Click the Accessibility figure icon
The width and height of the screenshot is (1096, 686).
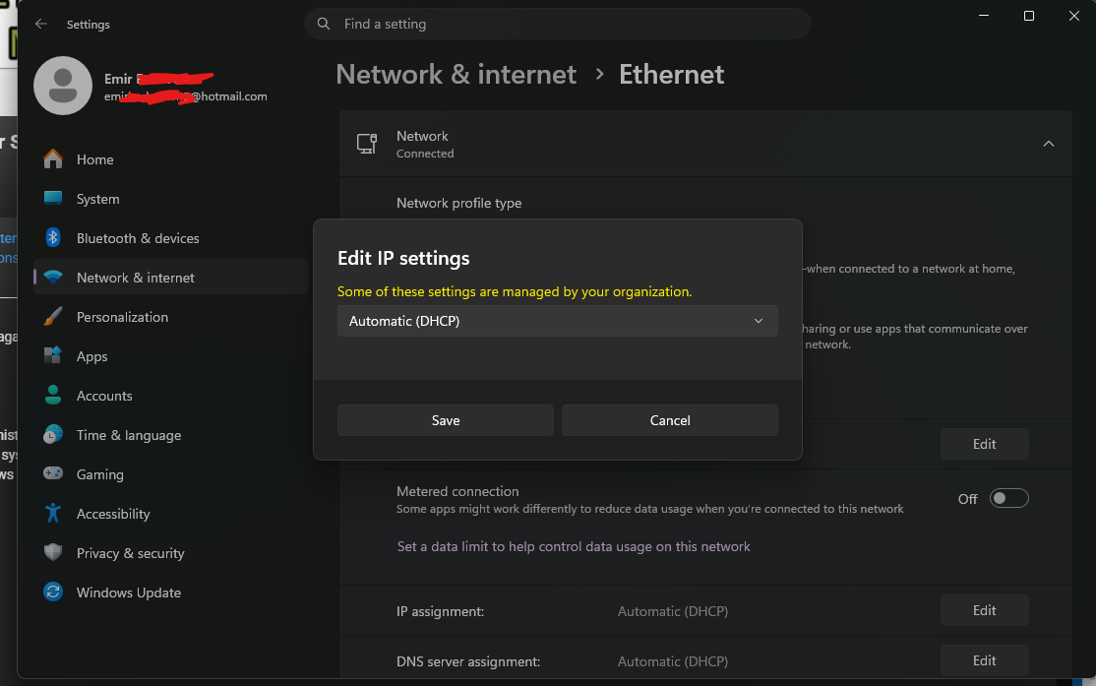point(53,514)
